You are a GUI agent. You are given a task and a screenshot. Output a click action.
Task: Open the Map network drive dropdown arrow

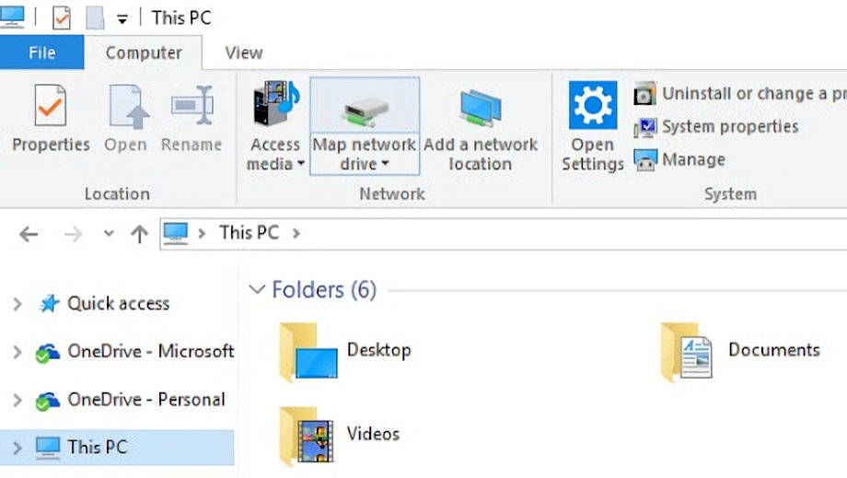click(385, 163)
